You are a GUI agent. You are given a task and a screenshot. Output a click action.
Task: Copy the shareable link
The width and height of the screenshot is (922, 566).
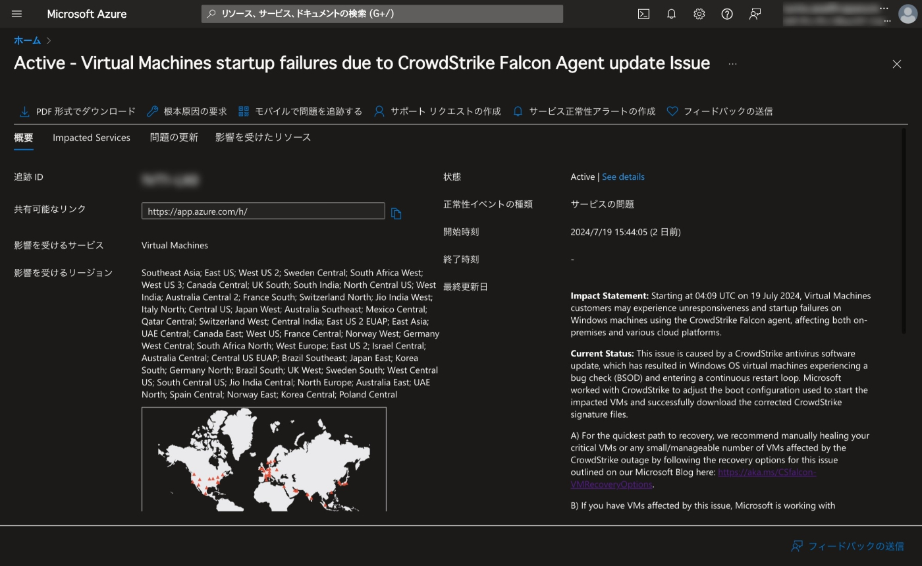pyautogui.click(x=396, y=213)
